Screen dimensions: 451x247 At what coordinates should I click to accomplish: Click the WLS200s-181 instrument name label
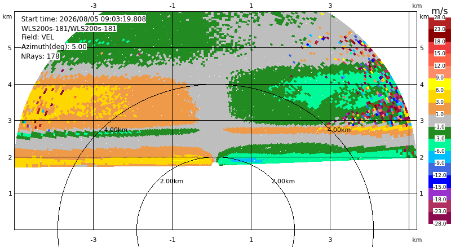point(69,29)
